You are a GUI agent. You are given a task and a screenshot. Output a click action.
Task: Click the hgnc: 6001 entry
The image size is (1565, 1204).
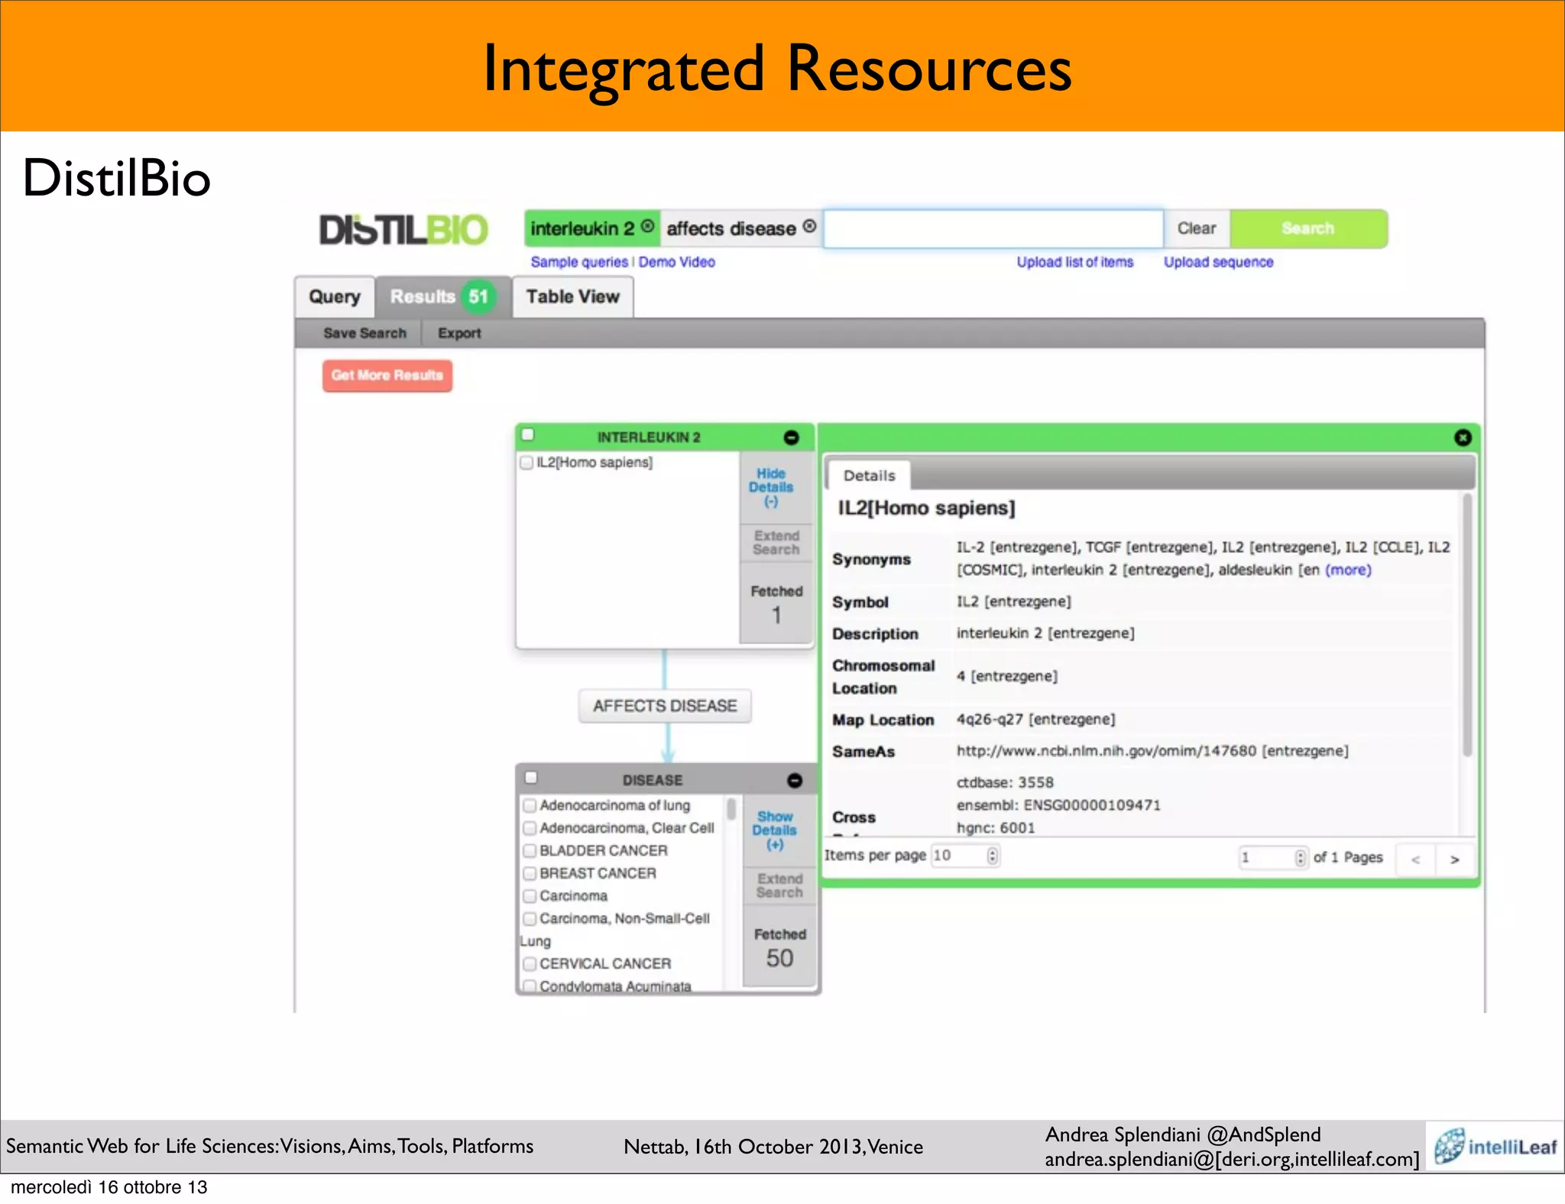[996, 828]
